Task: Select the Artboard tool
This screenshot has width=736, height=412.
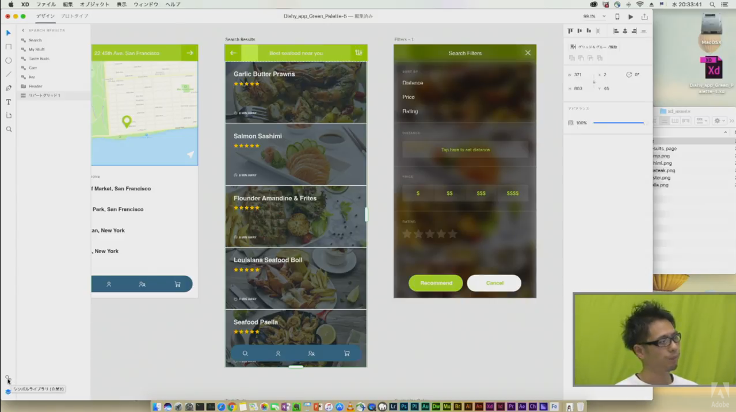Action: (9, 116)
